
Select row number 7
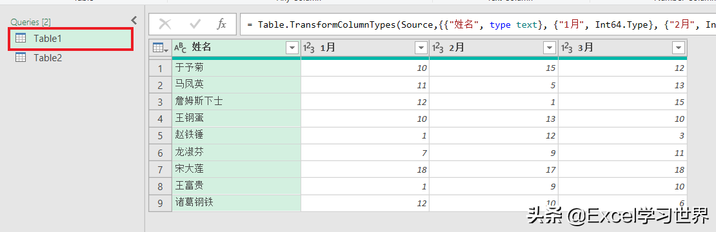point(160,169)
